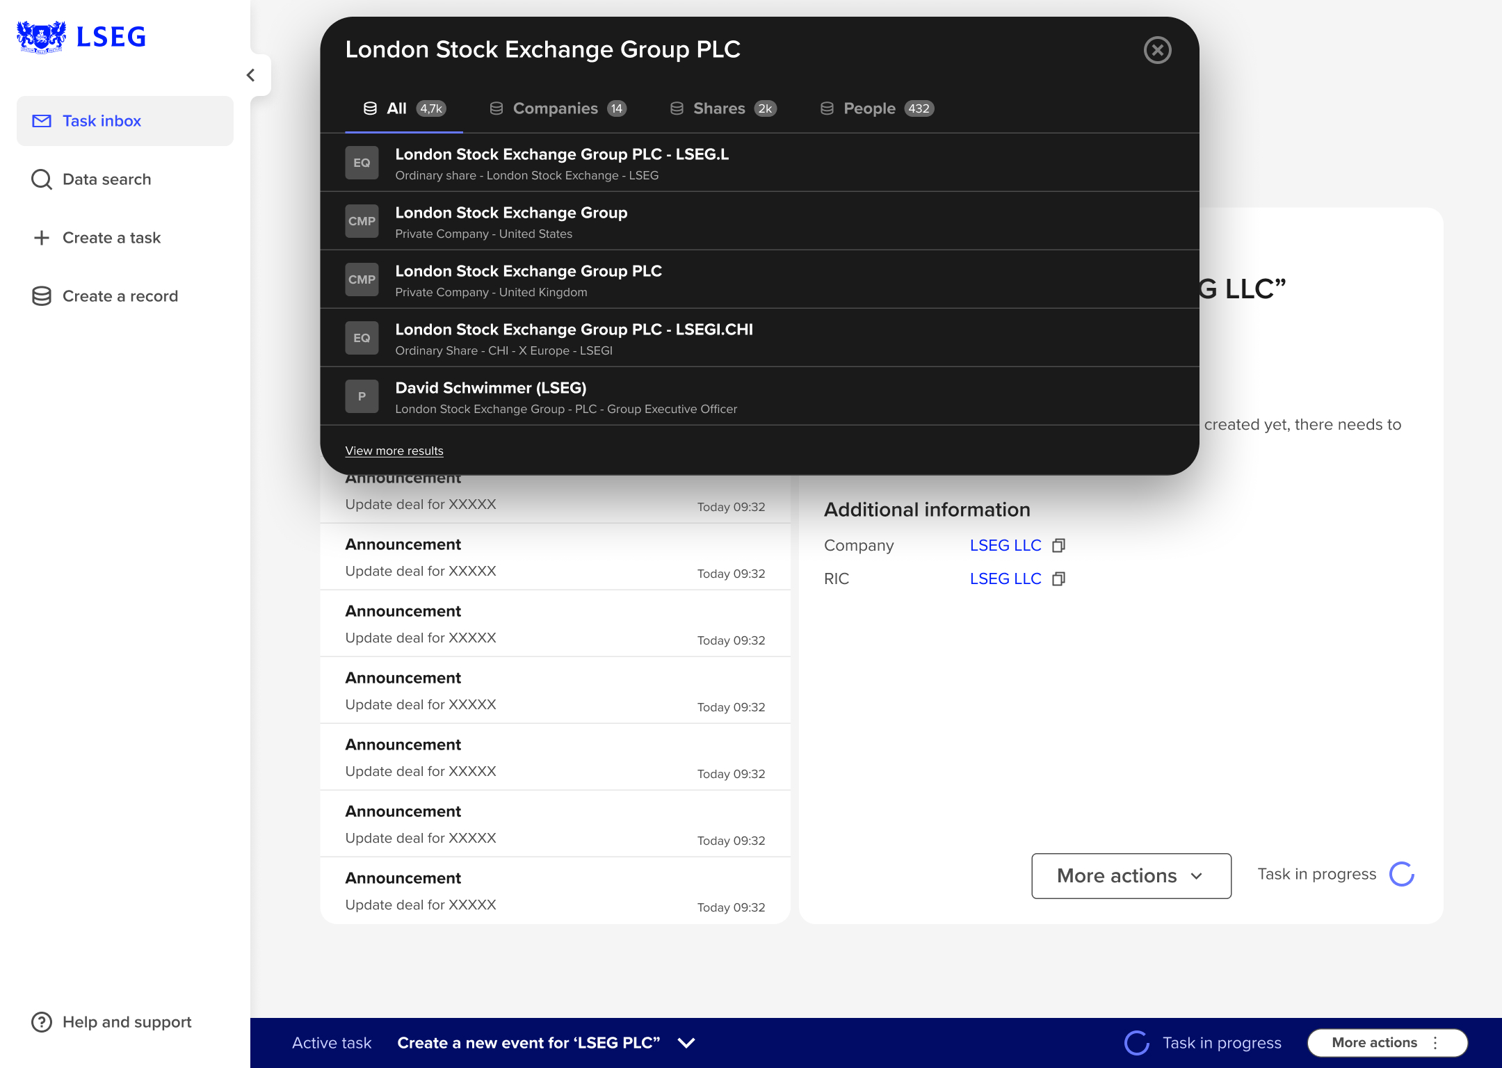Click the Create a task plus icon

point(42,238)
